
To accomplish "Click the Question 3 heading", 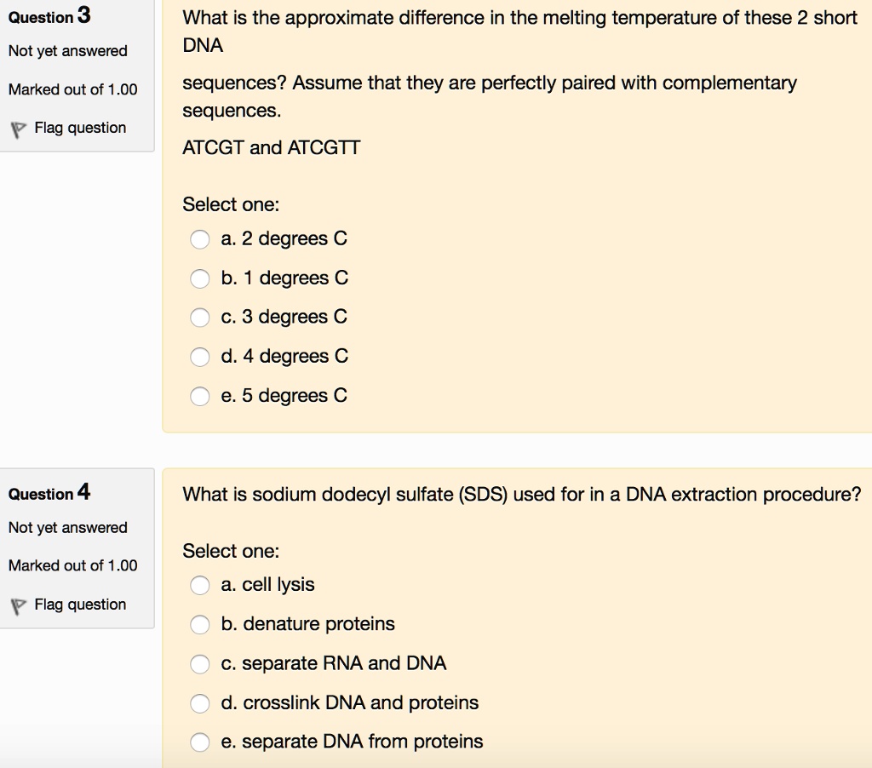I will [49, 16].
